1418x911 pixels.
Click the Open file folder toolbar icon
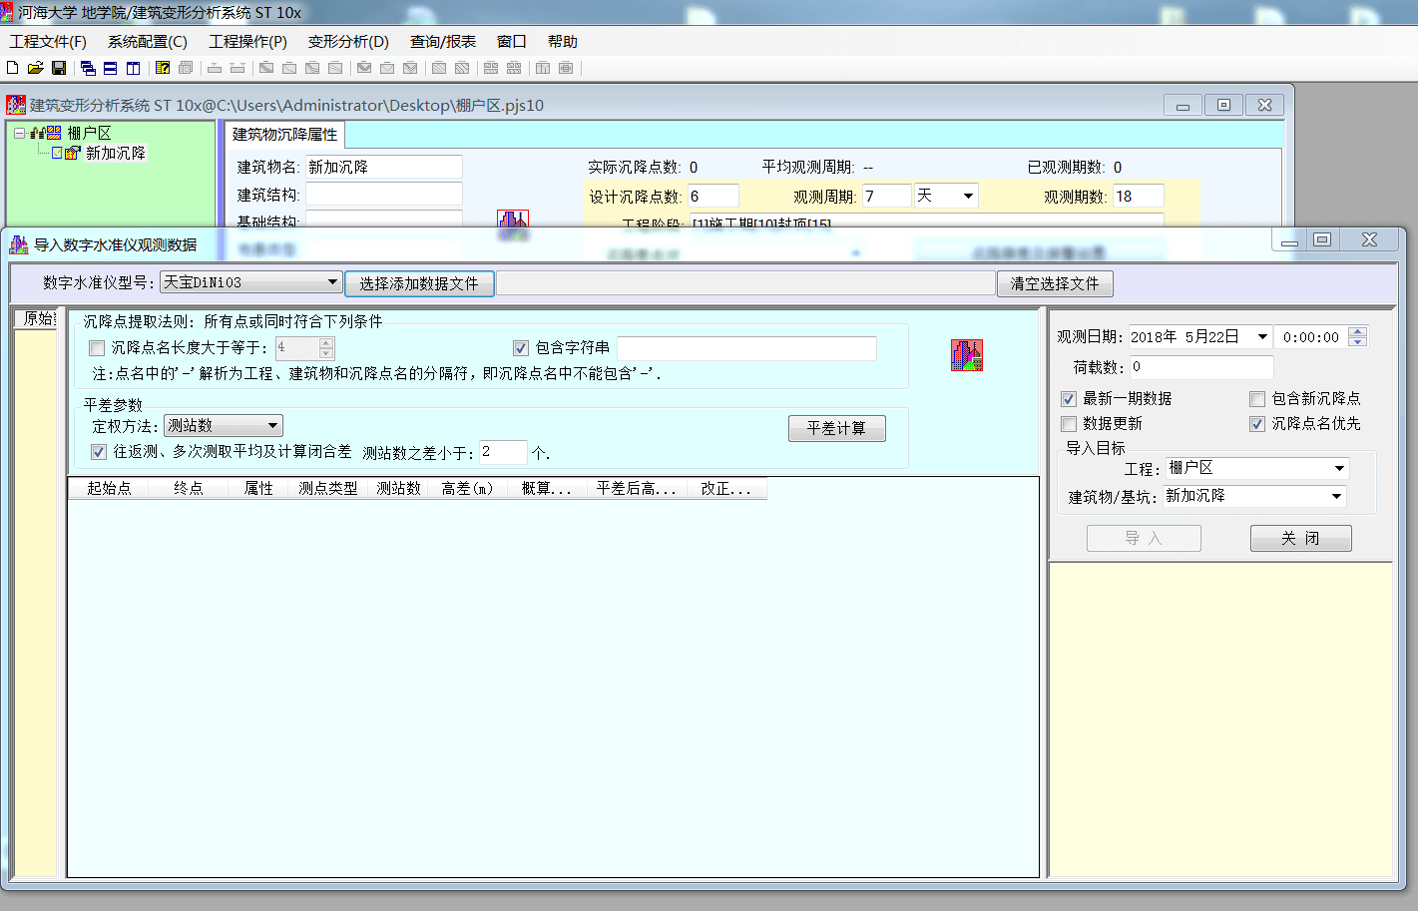36,68
